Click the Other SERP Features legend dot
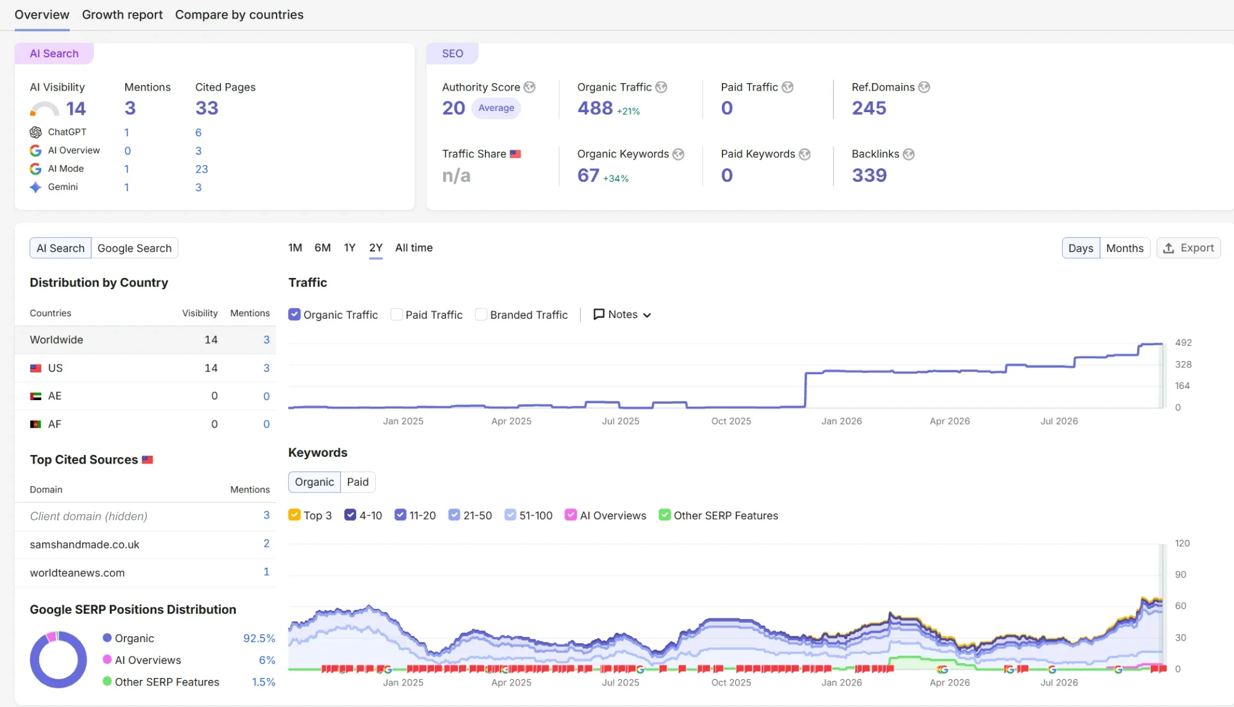Image resolution: width=1234 pixels, height=707 pixels. point(107,682)
